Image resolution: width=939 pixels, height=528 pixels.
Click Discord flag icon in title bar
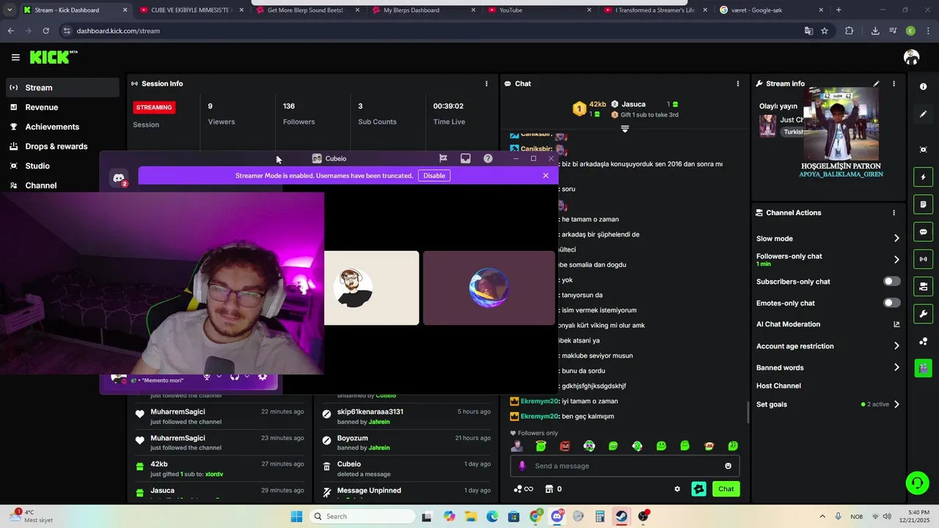pyautogui.click(x=443, y=158)
